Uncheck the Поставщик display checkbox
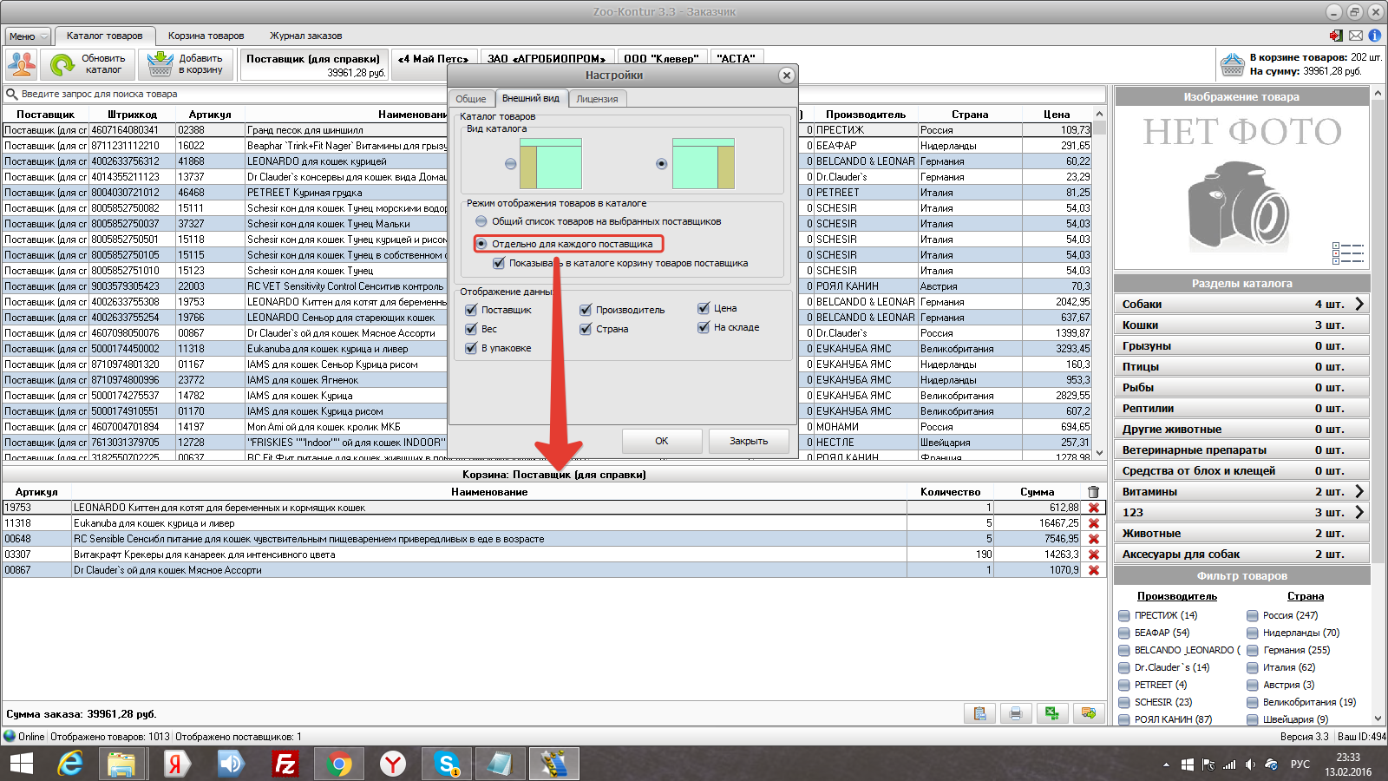Image resolution: width=1388 pixels, height=781 pixels. 471,310
